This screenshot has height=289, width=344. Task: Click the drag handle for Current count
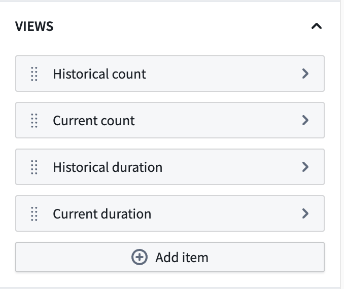coord(34,121)
